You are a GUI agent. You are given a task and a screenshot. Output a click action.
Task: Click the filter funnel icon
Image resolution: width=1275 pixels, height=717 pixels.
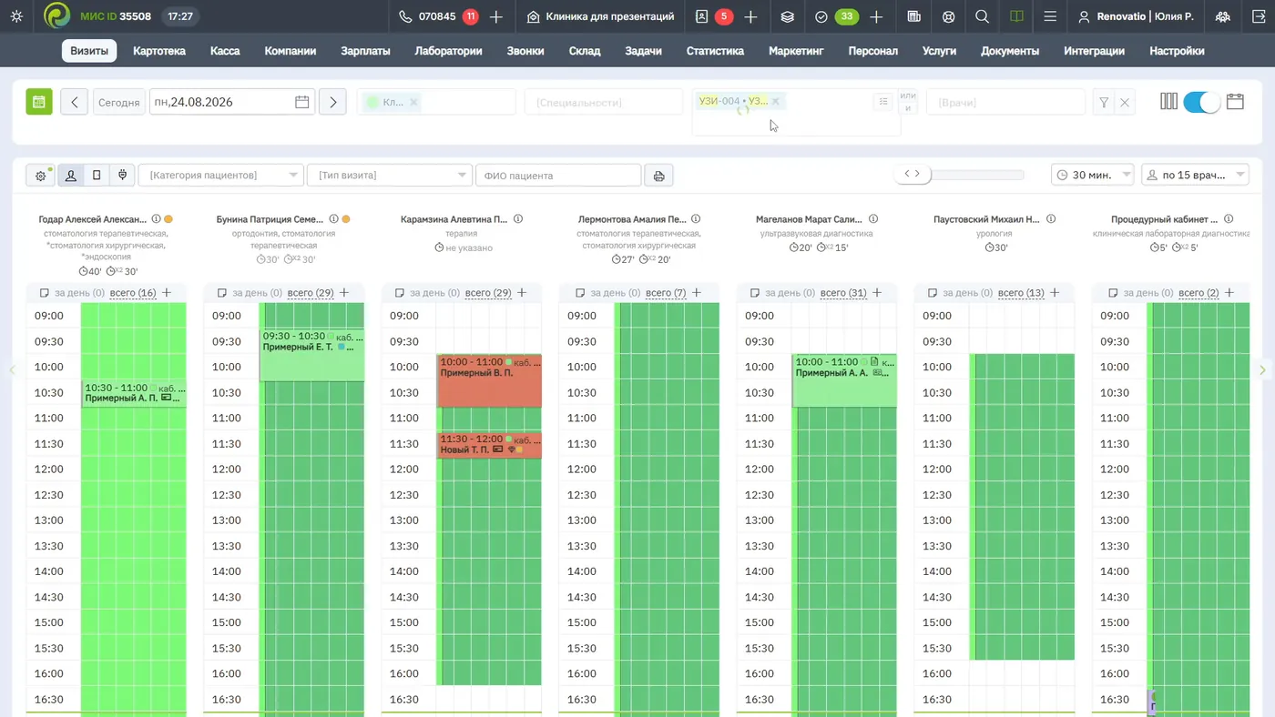click(x=1104, y=103)
